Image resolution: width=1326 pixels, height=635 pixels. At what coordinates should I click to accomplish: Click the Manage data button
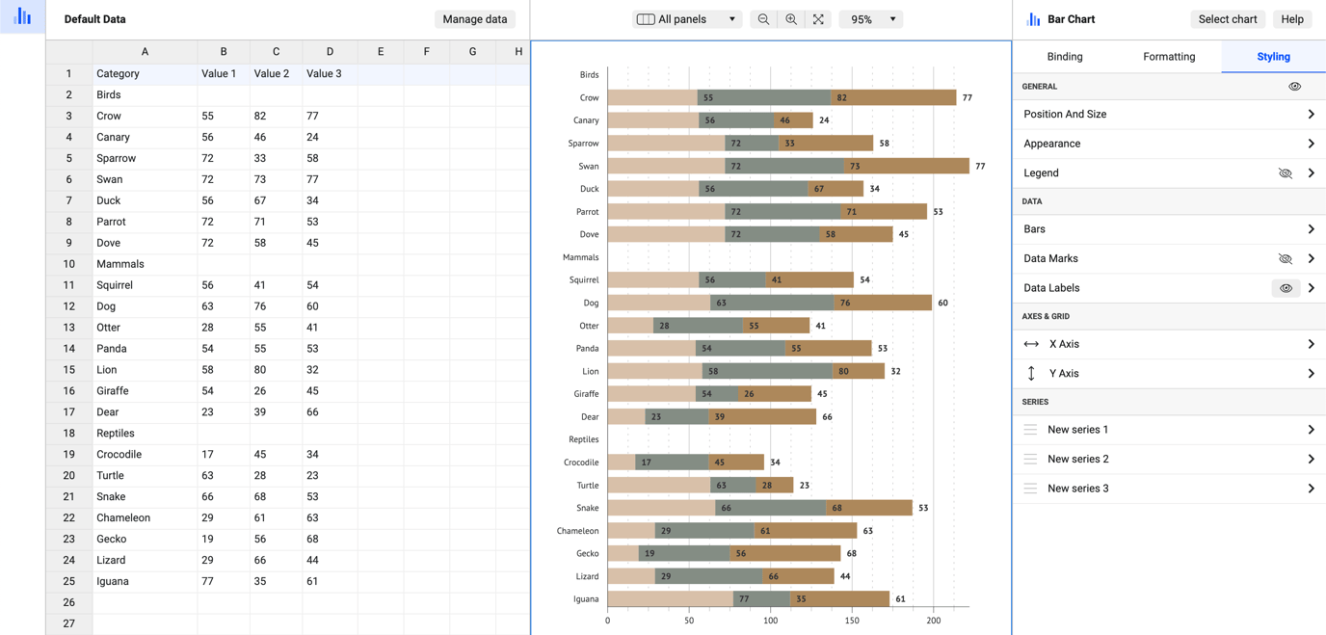click(x=475, y=19)
